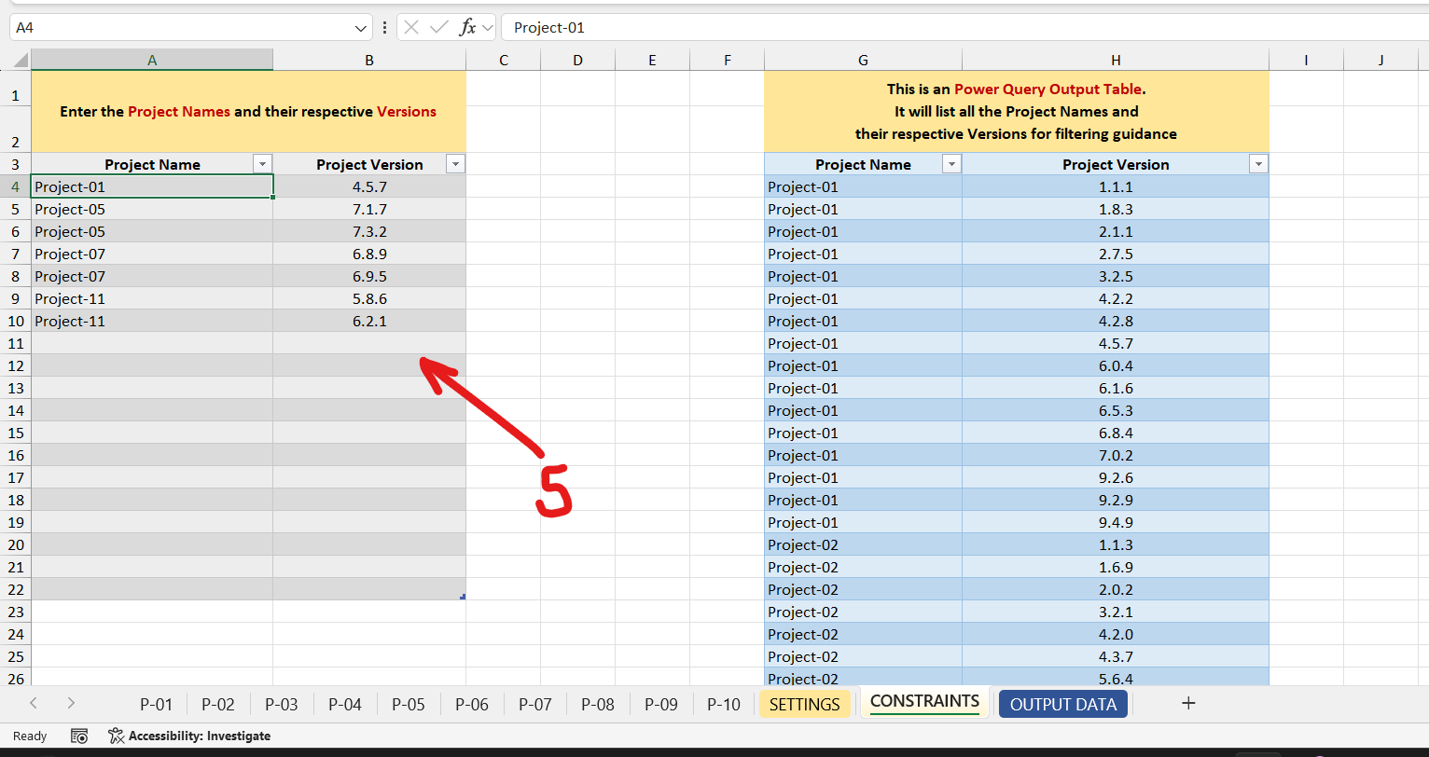Select Project-11 cell in row 10

[152, 321]
